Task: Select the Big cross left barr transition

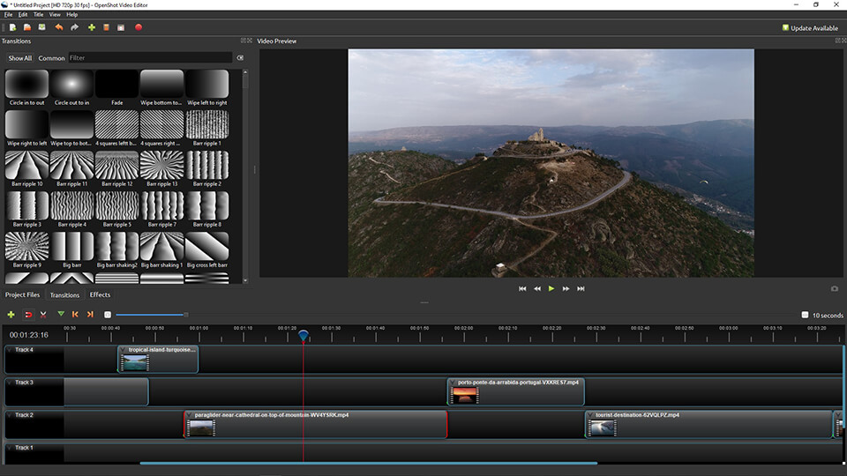Action: click(x=206, y=250)
